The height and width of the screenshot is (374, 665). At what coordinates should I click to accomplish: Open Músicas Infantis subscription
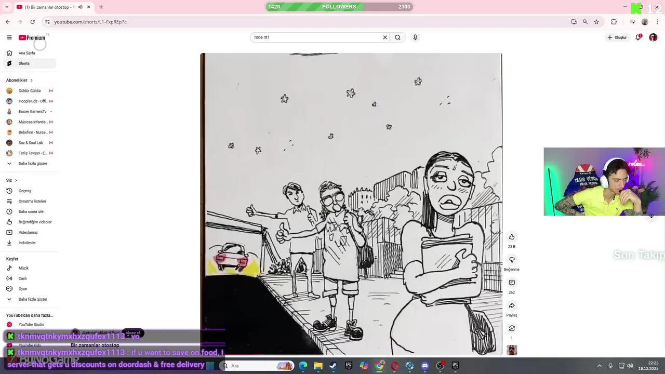pos(30,122)
